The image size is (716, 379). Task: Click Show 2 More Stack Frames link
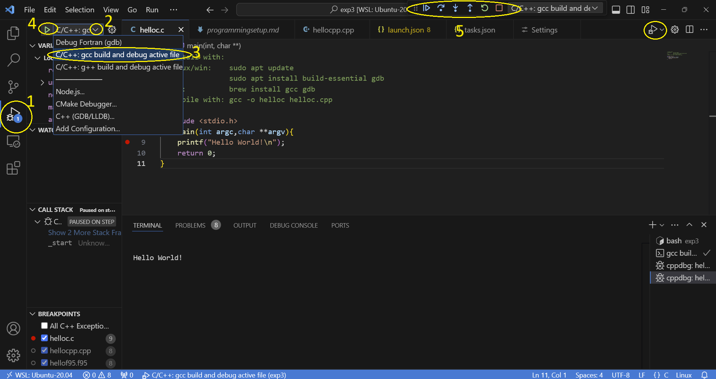tap(84, 232)
